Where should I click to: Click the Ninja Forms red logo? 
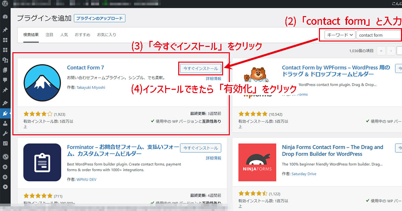tap(257, 162)
